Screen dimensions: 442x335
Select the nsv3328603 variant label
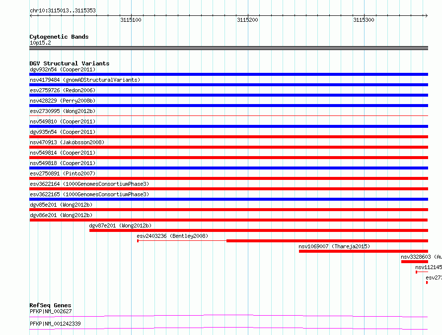coord(421,257)
